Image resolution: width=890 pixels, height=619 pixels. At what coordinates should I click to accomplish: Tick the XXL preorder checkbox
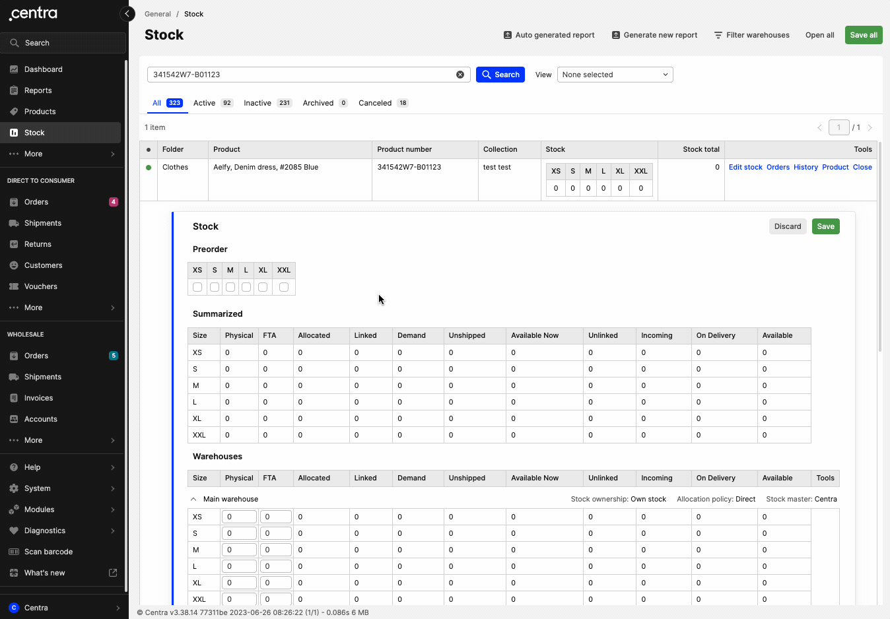click(x=284, y=287)
